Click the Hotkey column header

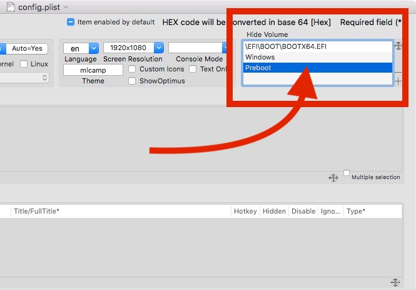(x=245, y=212)
